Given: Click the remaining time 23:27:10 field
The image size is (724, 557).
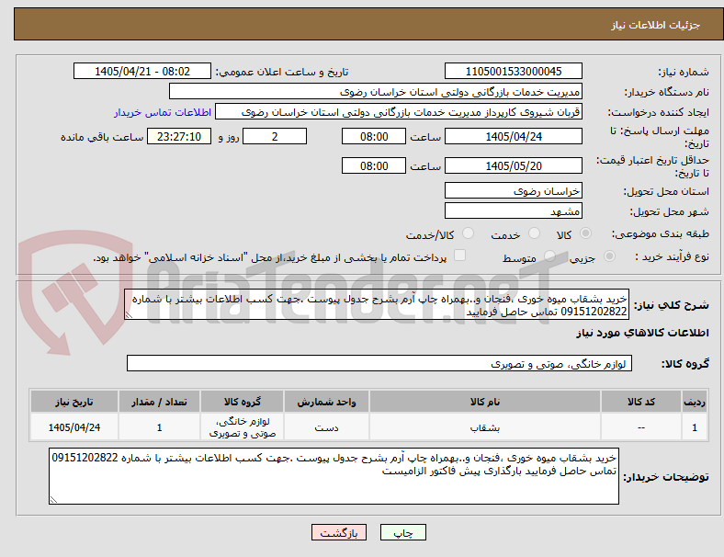Looking at the screenshot, I should coord(179,136).
